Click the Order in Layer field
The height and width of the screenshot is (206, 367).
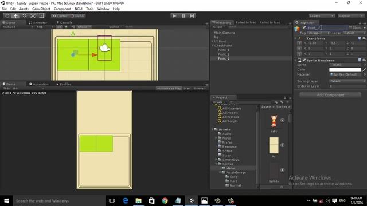(x=348, y=86)
